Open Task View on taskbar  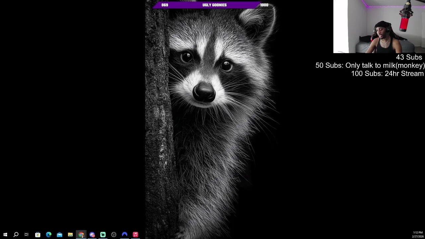click(x=27, y=235)
